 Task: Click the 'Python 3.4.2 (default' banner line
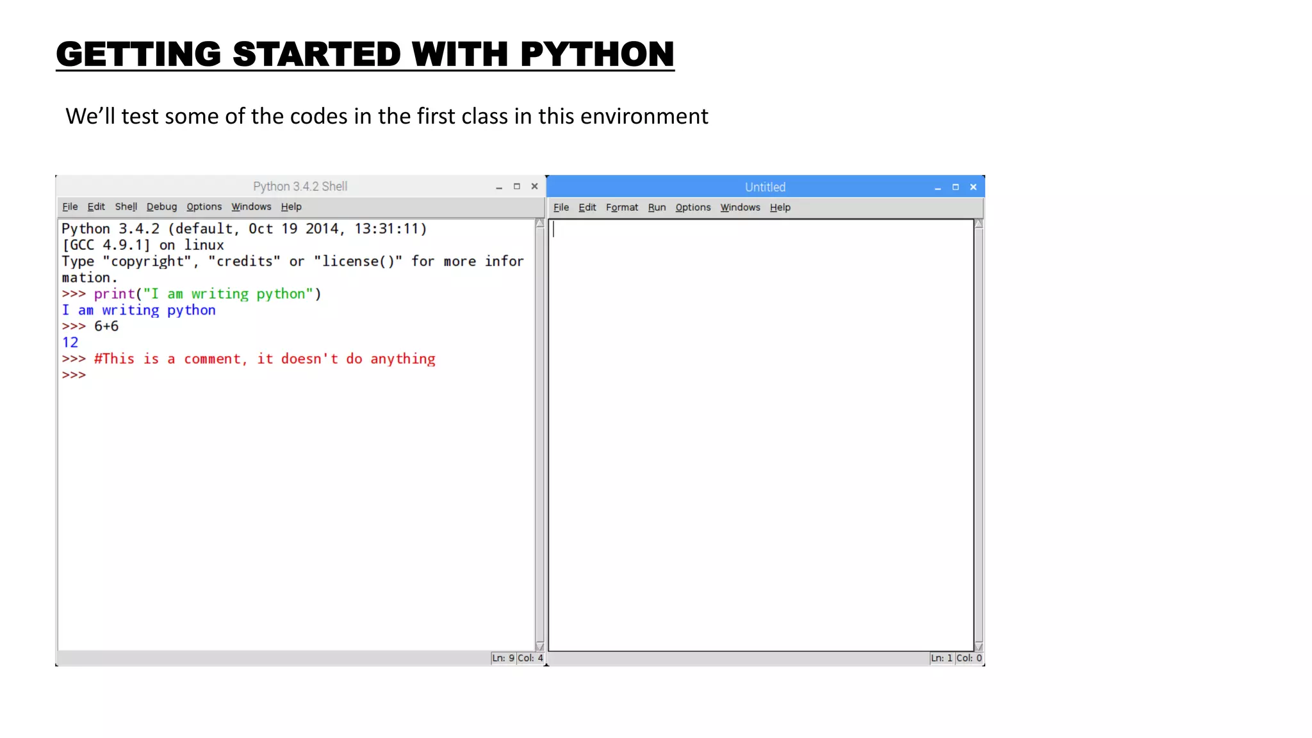[244, 229]
